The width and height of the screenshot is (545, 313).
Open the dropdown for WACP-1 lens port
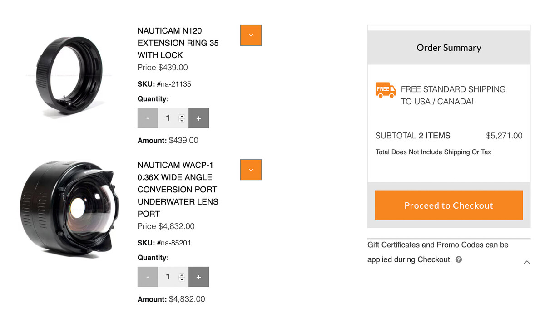[x=251, y=170]
